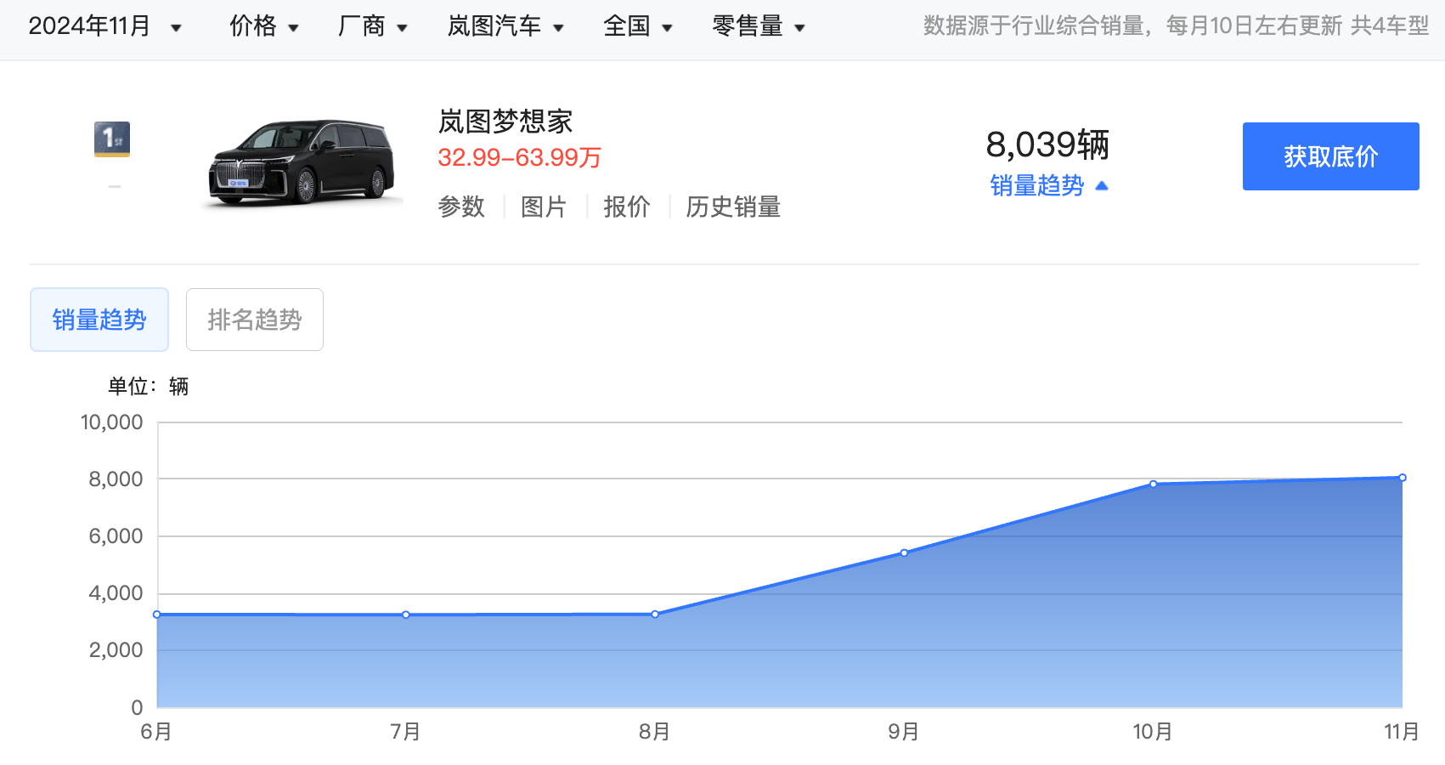Image resolution: width=1445 pixels, height=765 pixels.
Task: Open the 2024年11月 date dropdown
Action: (x=104, y=26)
